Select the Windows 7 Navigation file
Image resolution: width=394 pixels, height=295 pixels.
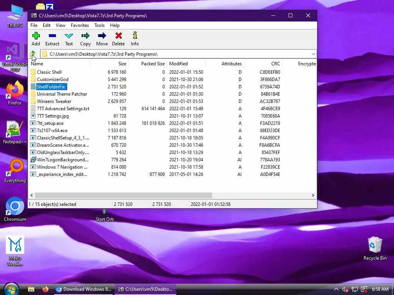point(62,167)
